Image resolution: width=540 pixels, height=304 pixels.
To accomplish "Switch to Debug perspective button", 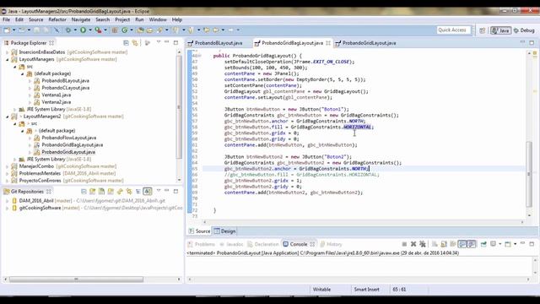I will pyautogui.click(x=524, y=30).
